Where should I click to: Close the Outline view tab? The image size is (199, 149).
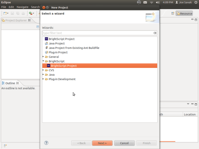pyautogui.click(x=18, y=83)
